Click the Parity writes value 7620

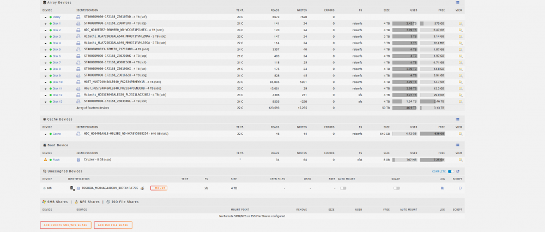pos(302,17)
